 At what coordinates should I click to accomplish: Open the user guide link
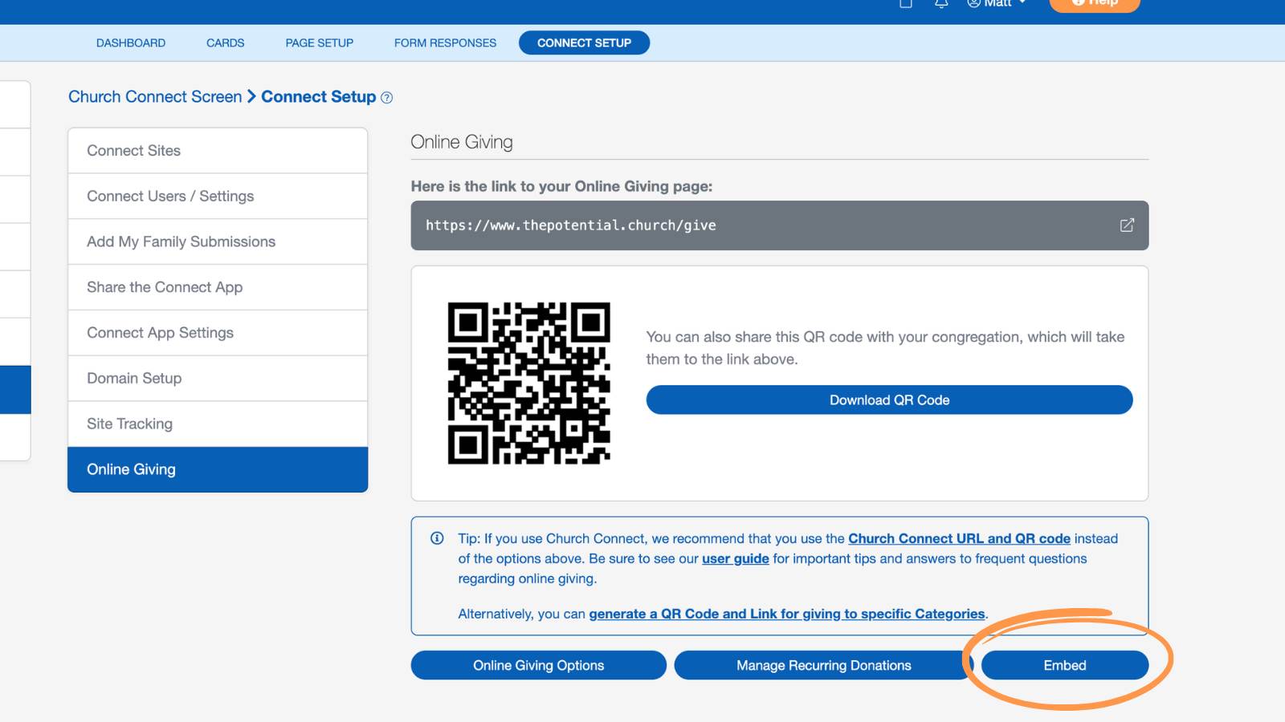[735, 558]
